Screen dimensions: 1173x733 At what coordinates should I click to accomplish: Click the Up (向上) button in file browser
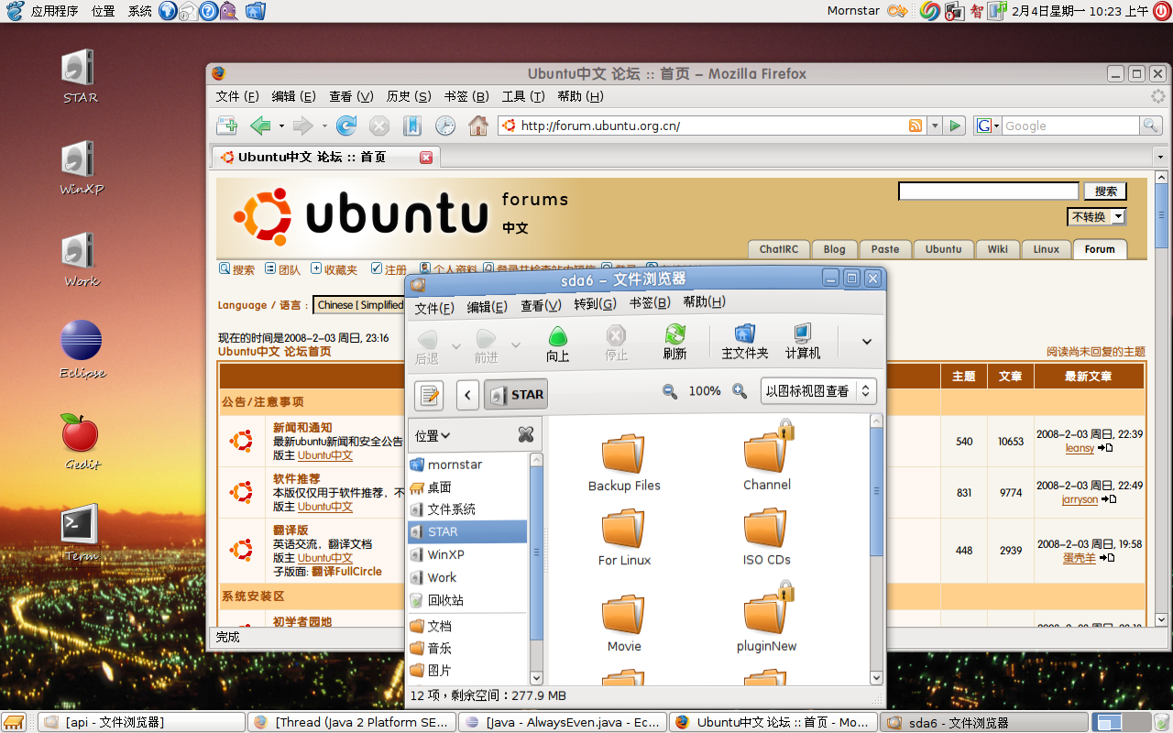(x=557, y=344)
